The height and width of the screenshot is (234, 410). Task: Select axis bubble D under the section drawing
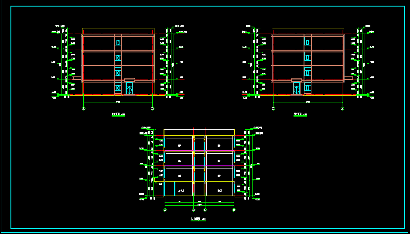pos(234,210)
